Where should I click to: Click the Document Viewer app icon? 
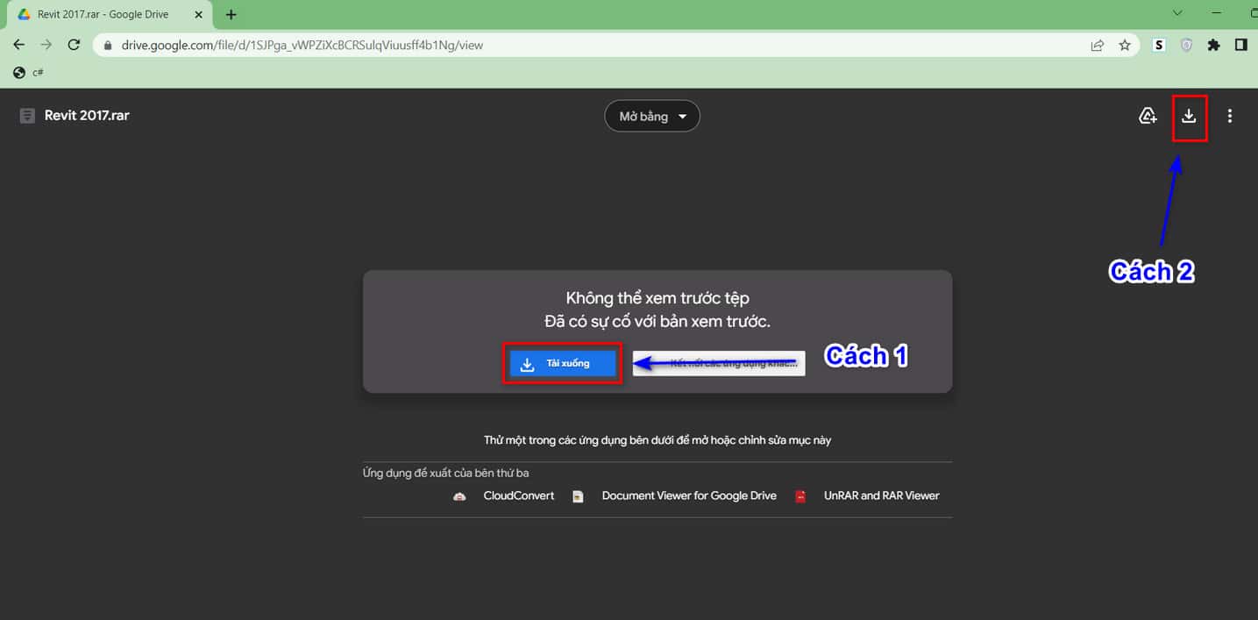(578, 496)
